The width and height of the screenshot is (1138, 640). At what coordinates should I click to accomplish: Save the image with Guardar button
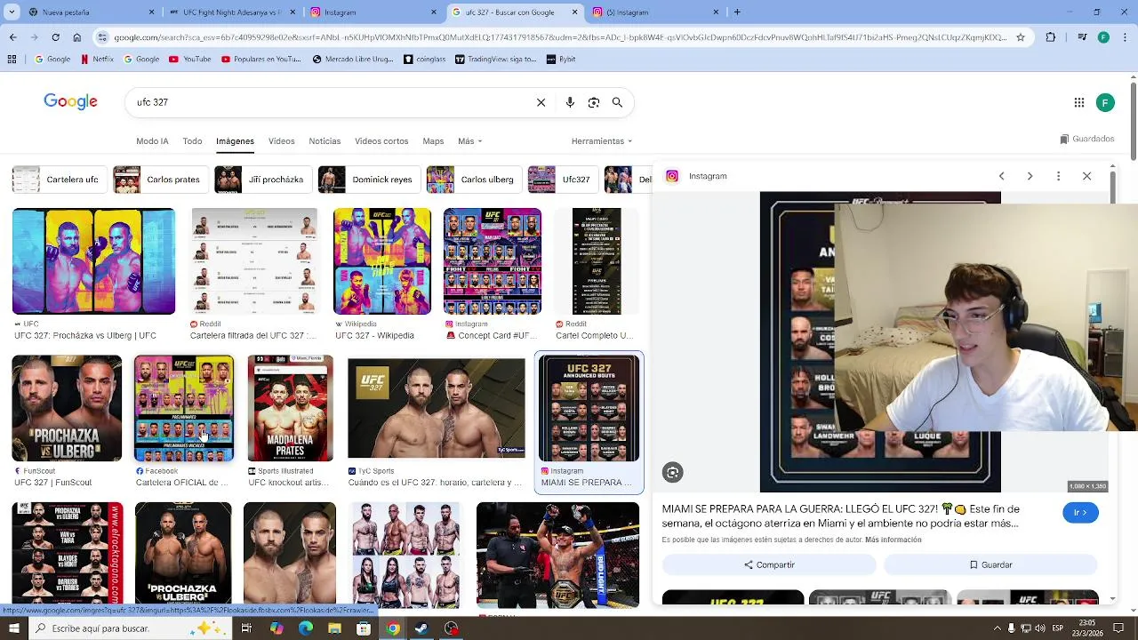pyautogui.click(x=990, y=565)
